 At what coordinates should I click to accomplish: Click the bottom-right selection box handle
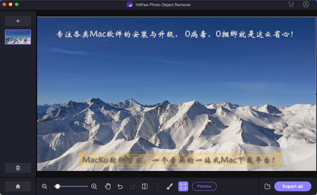(x=279, y=164)
